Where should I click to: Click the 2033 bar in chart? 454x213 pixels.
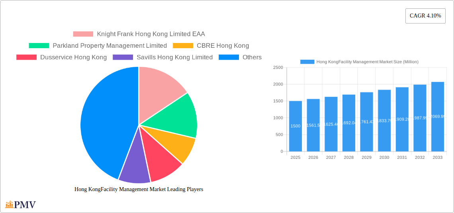coord(438,117)
